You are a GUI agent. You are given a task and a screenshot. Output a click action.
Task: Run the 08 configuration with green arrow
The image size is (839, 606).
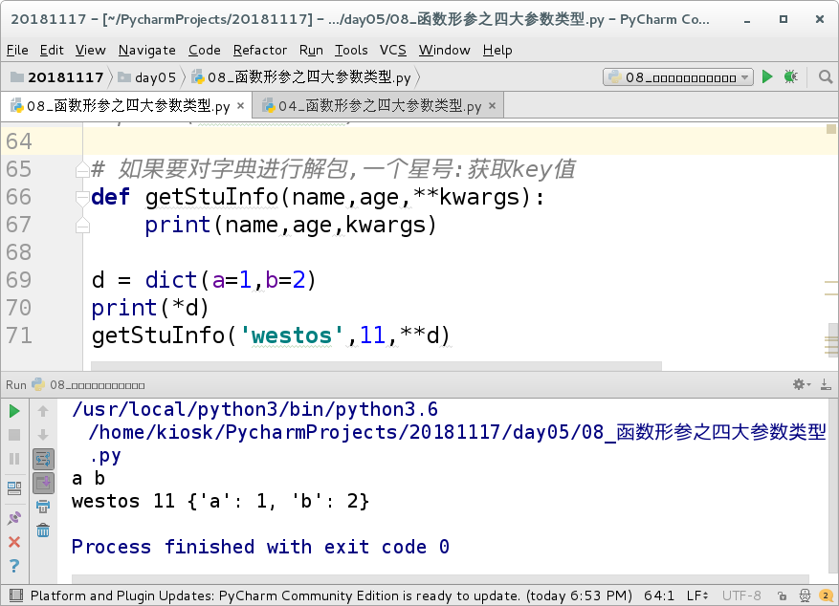[x=767, y=76]
